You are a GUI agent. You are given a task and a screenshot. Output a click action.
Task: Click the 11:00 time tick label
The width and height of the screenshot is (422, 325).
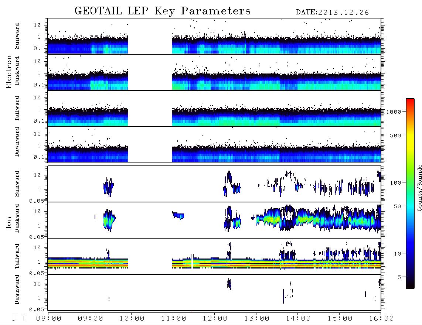coord(174,319)
